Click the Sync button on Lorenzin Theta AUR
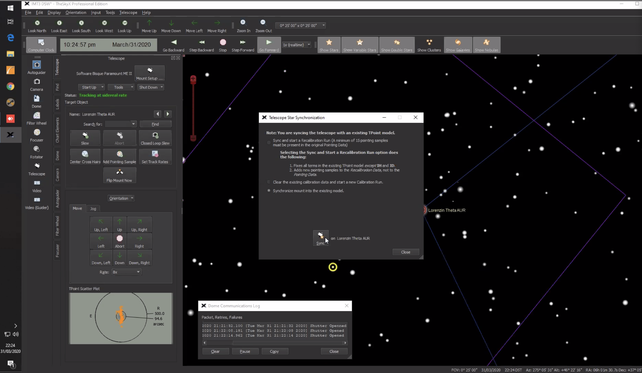This screenshot has height=373, width=642. click(321, 238)
